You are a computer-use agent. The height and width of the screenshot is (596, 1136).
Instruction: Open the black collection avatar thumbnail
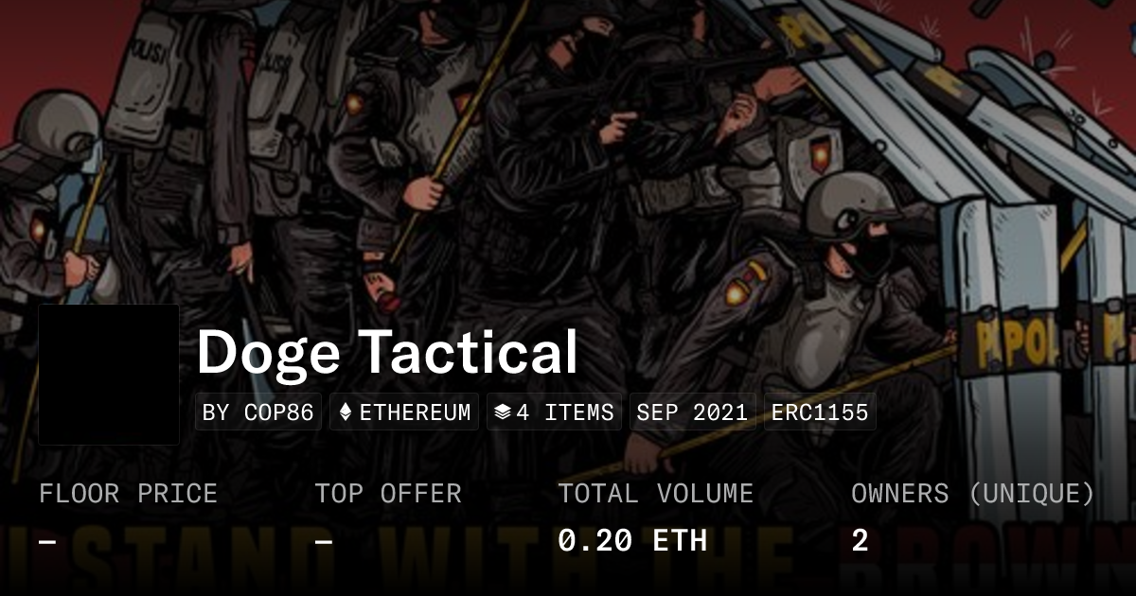tap(109, 375)
